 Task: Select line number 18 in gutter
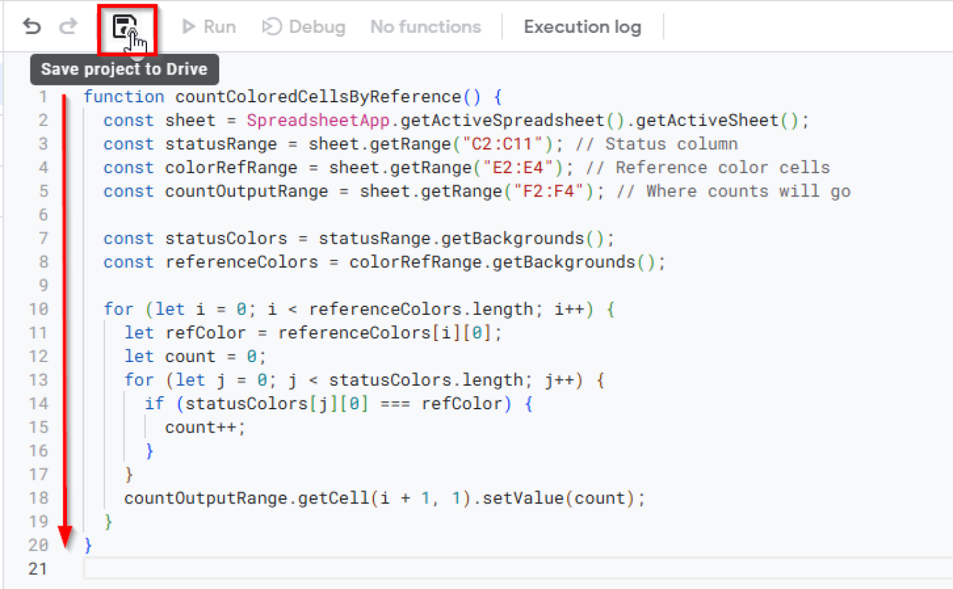point(38,498)
